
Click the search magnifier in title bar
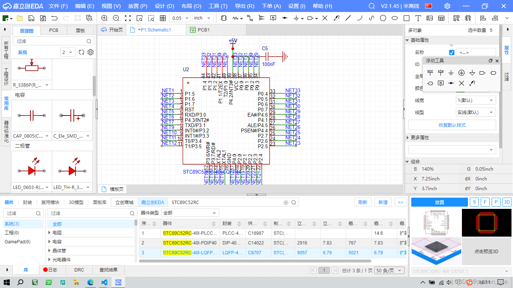point(372,6)
